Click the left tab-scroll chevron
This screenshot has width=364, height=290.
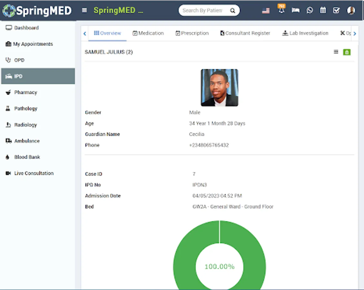[x=85, y=34]
